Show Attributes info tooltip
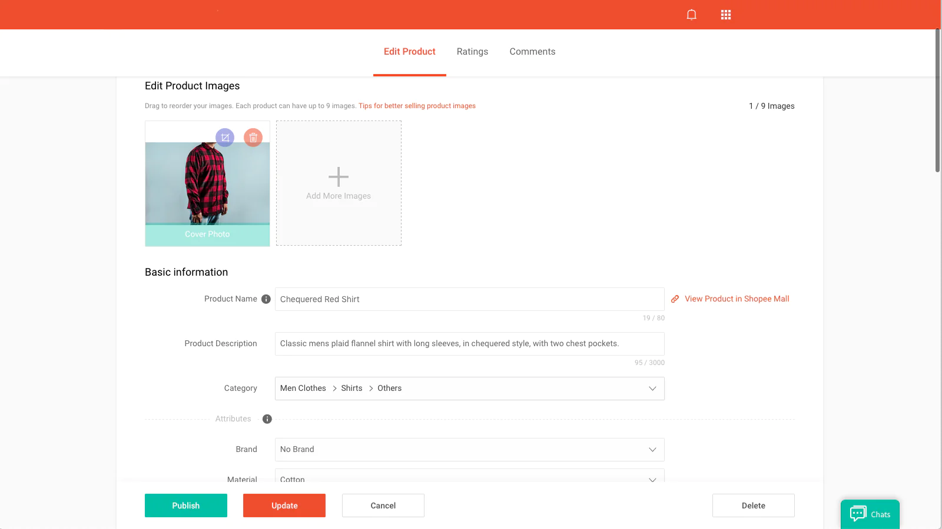 [267, 419]
